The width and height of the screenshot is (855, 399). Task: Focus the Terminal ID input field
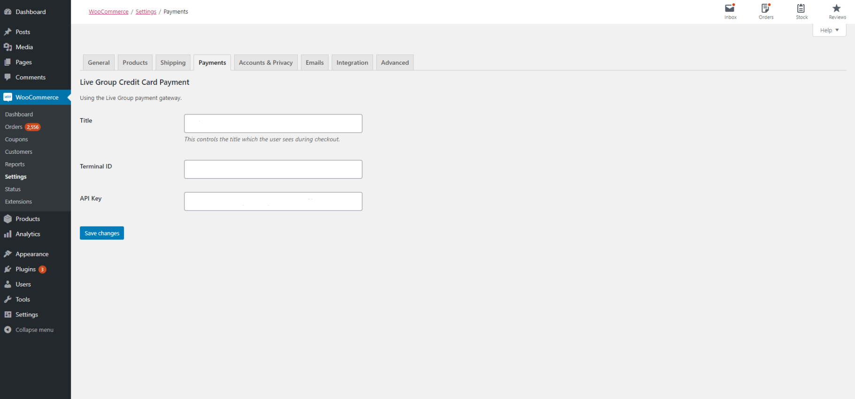[273, 169]
